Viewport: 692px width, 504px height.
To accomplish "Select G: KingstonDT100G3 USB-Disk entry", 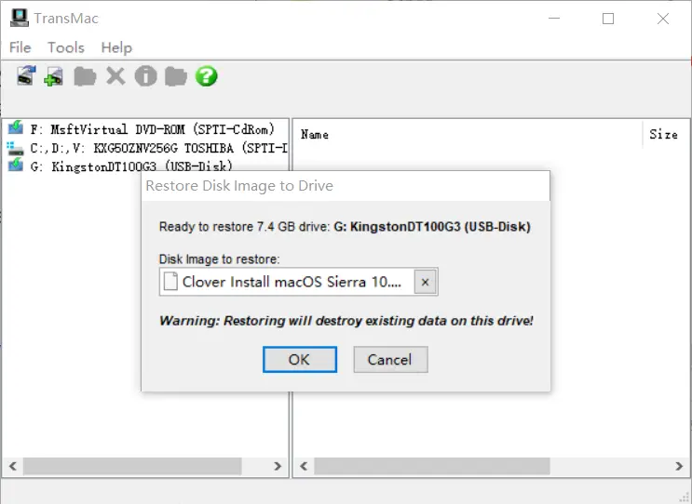I will click(x=131, y=166).
